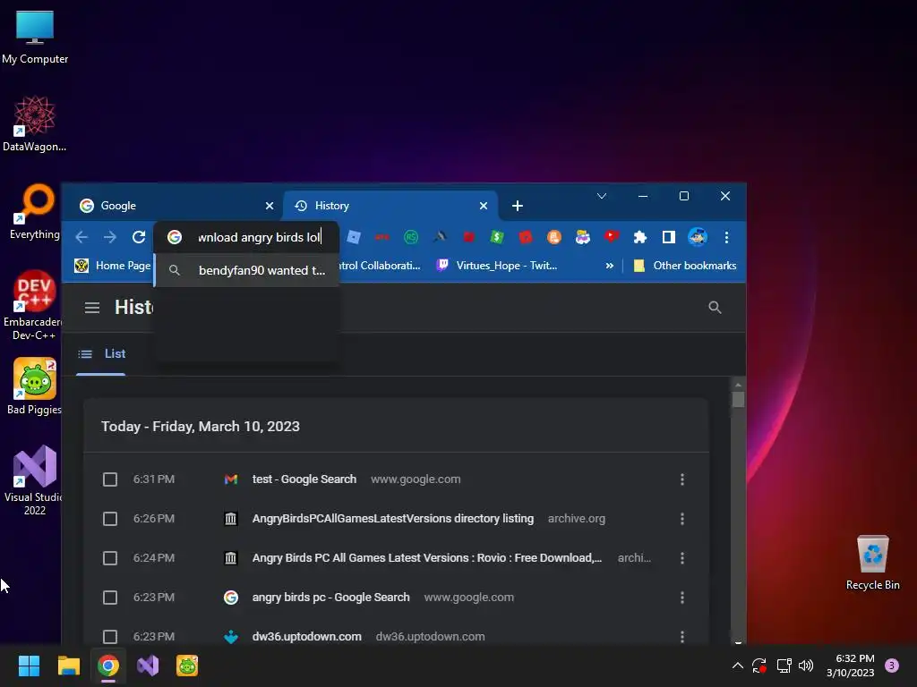This screenshot has width=917, height=687.
Task: Open Visual Studio from the taskbar
Action: pos(148,666)
